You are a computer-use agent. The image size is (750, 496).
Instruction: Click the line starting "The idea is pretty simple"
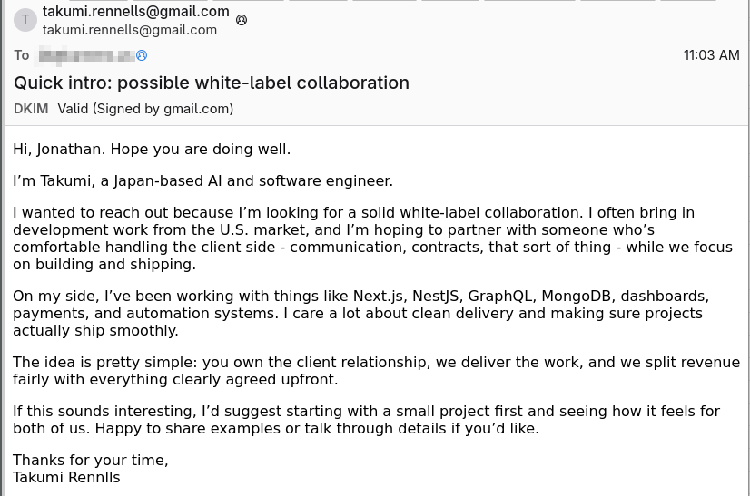376,363
